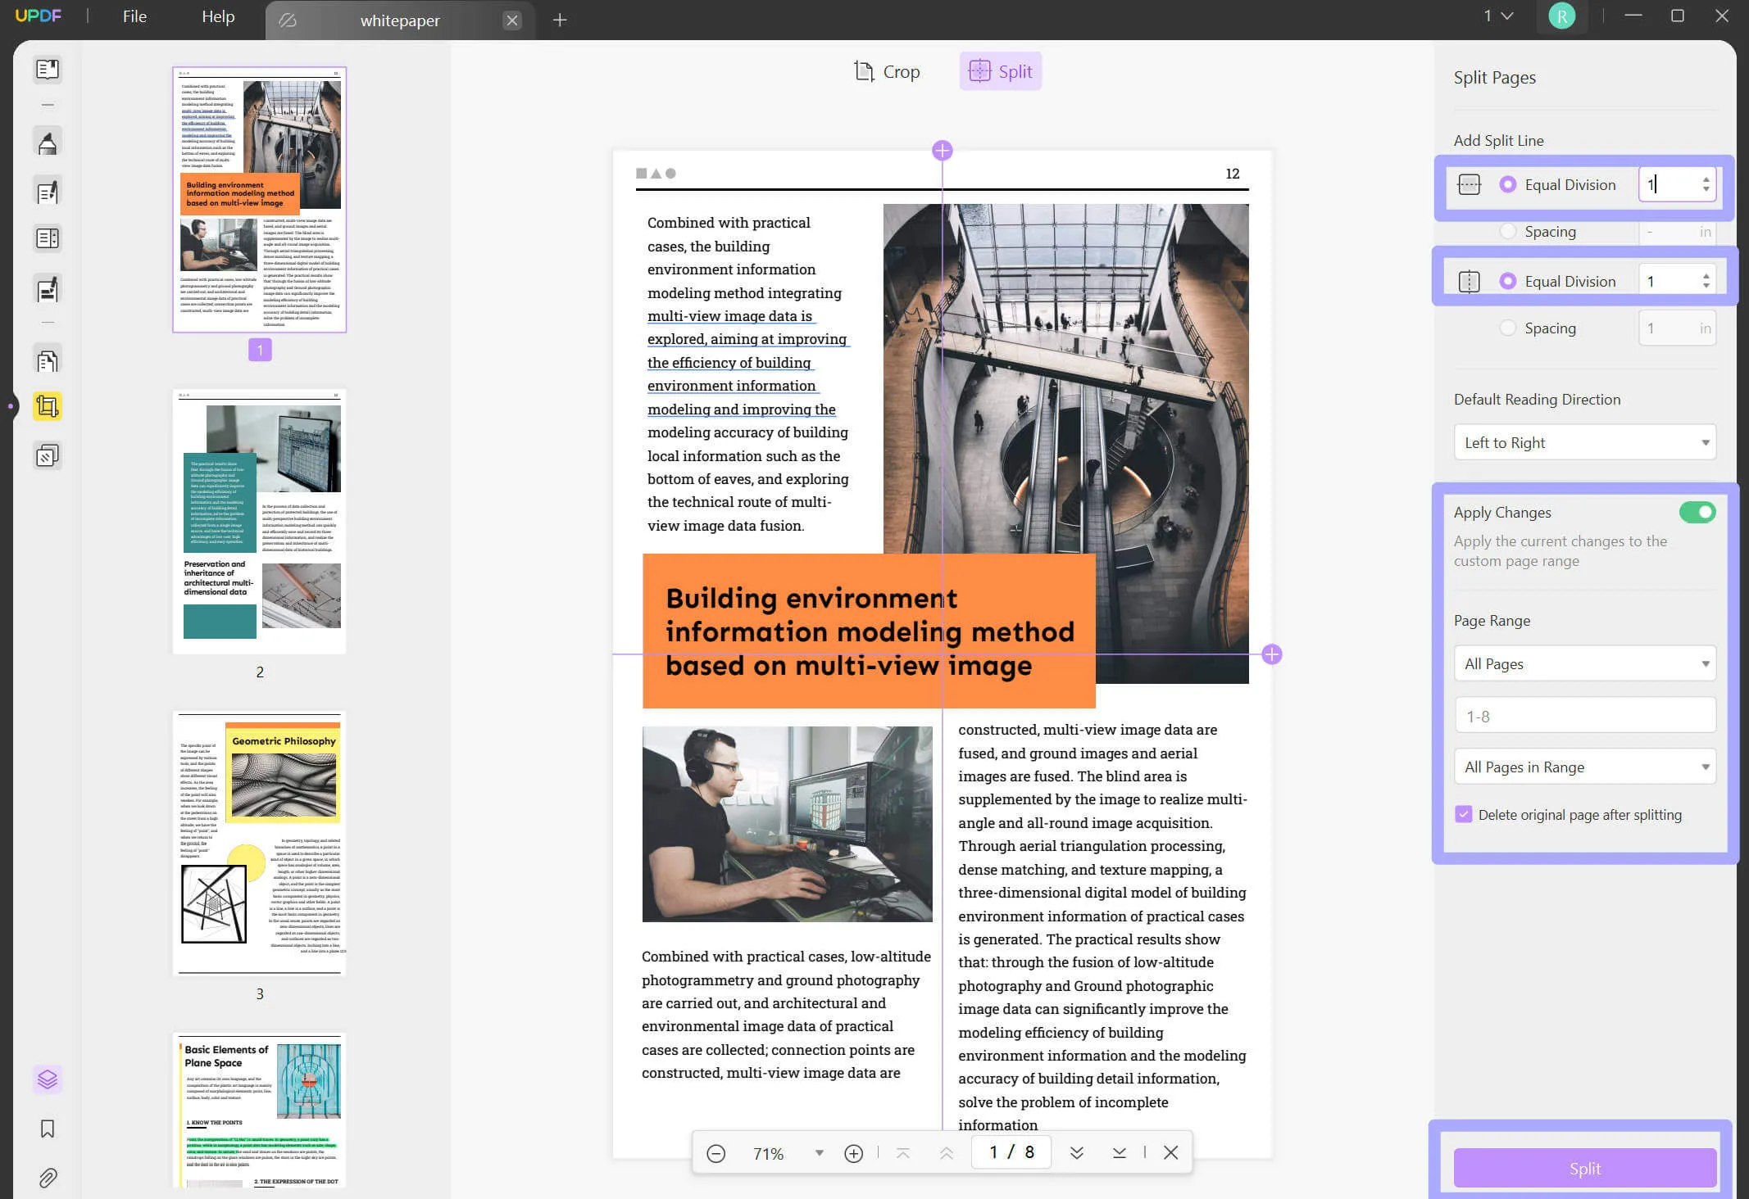Check the Delete original page after splitting

[x=1463, y=814]
